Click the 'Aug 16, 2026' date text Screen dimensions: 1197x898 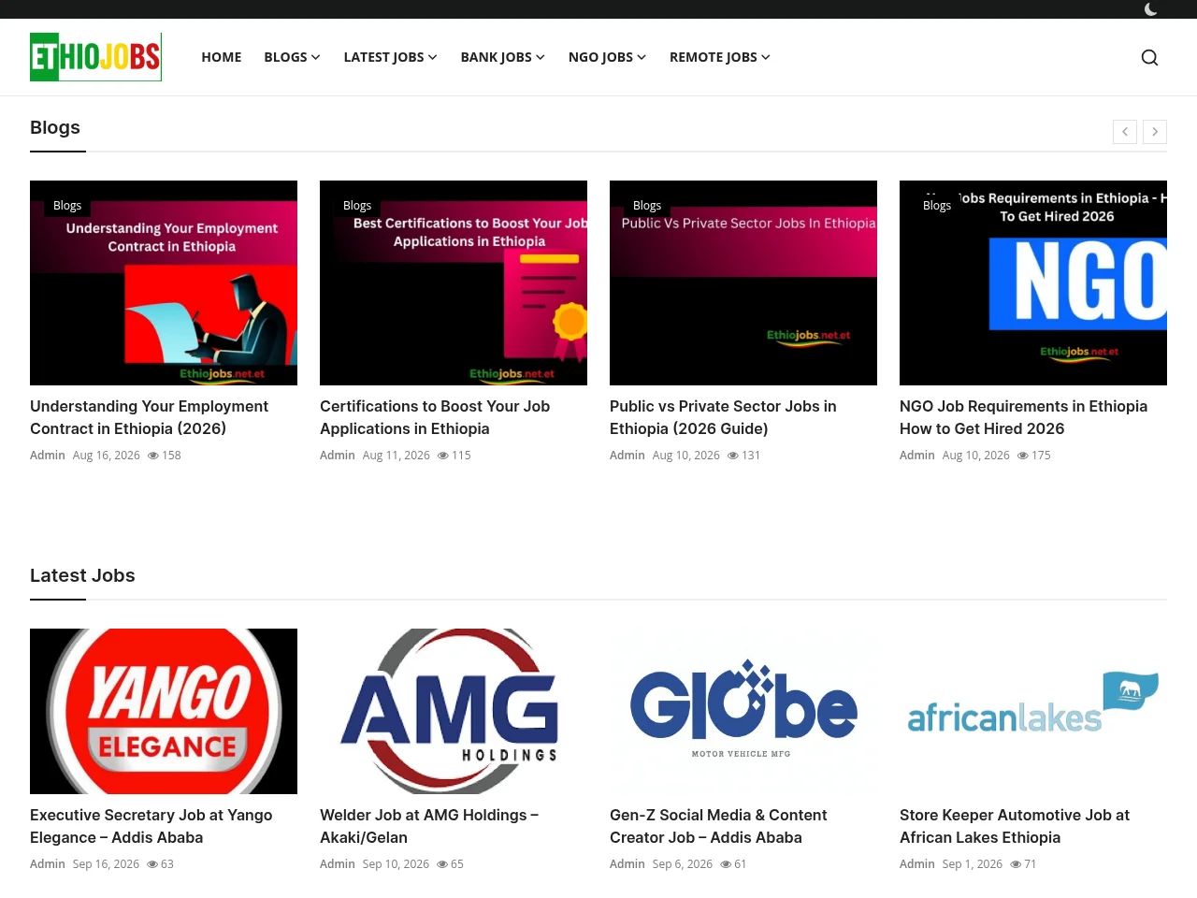[x=107, y=456]
